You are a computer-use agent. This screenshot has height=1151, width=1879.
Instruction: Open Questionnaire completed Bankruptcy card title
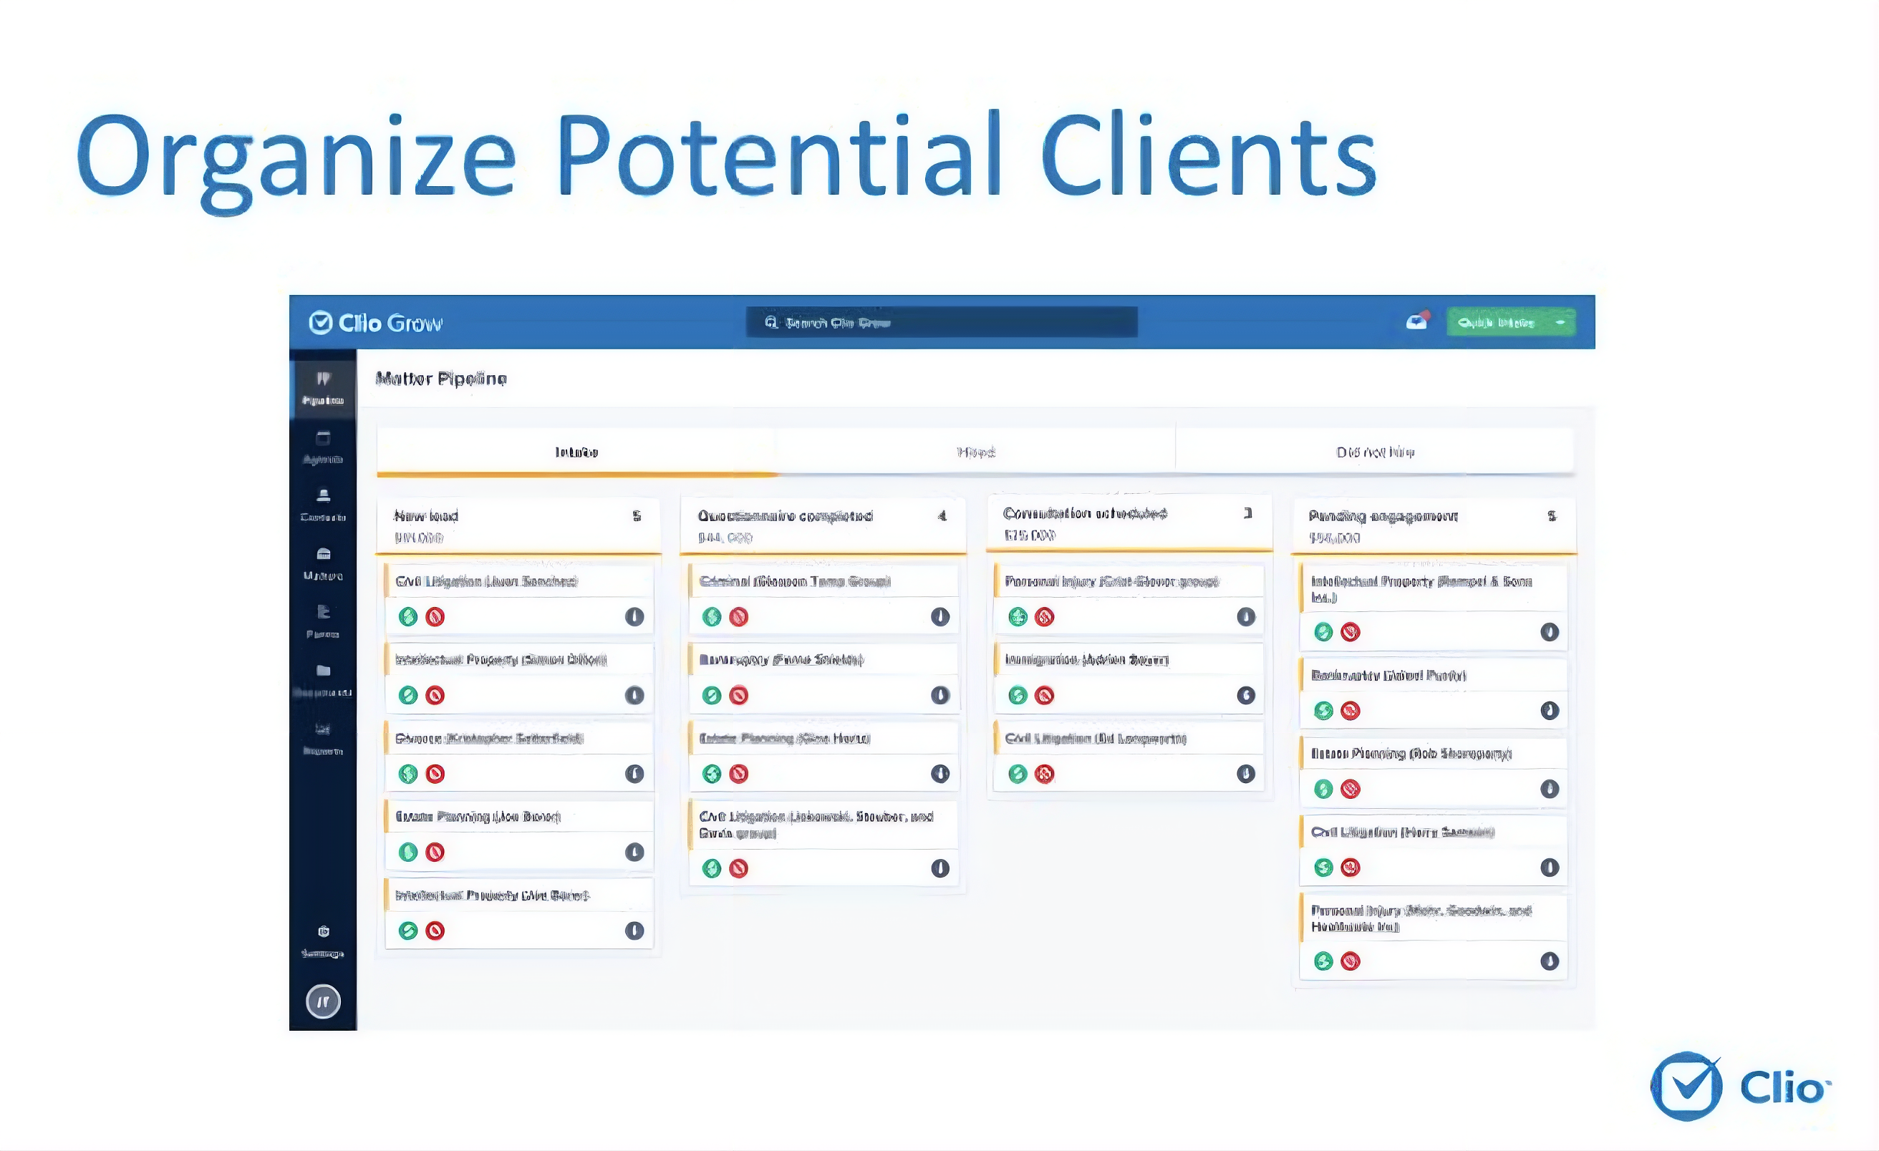782,660
